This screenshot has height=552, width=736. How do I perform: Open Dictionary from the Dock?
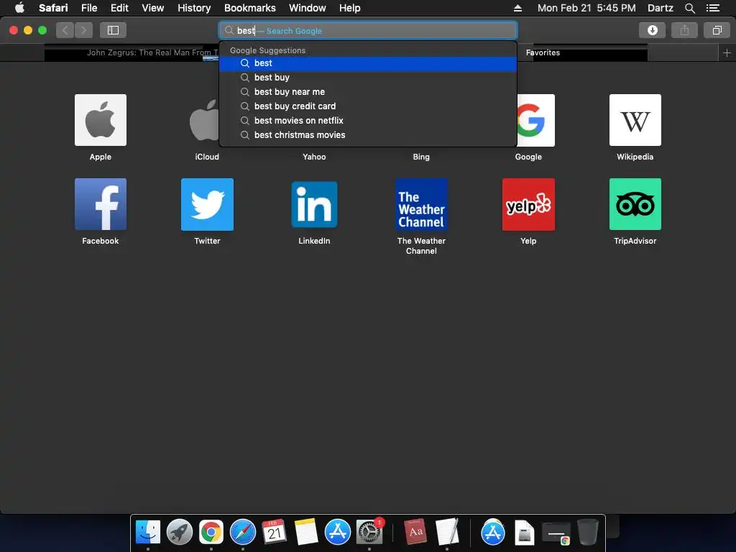point(415,533)
